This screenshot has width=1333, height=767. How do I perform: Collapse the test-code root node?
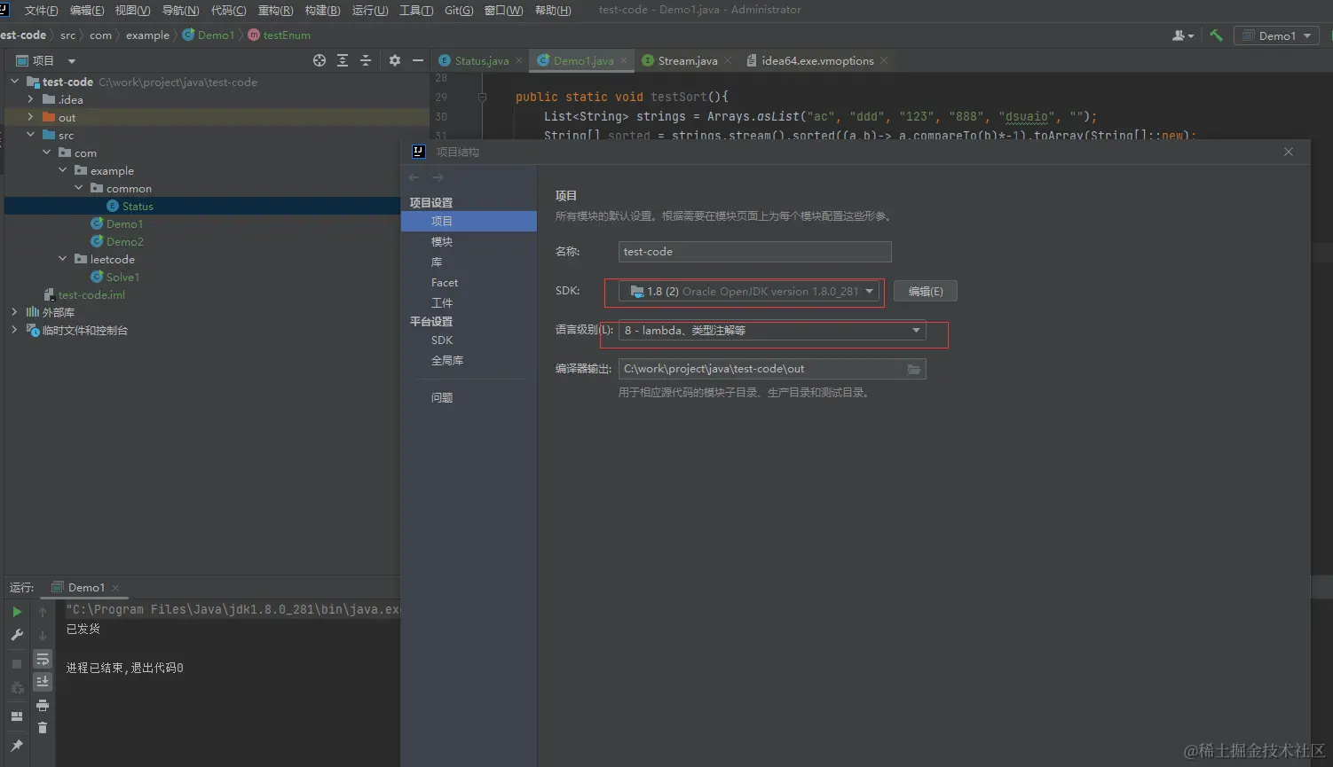coord(15,82)
